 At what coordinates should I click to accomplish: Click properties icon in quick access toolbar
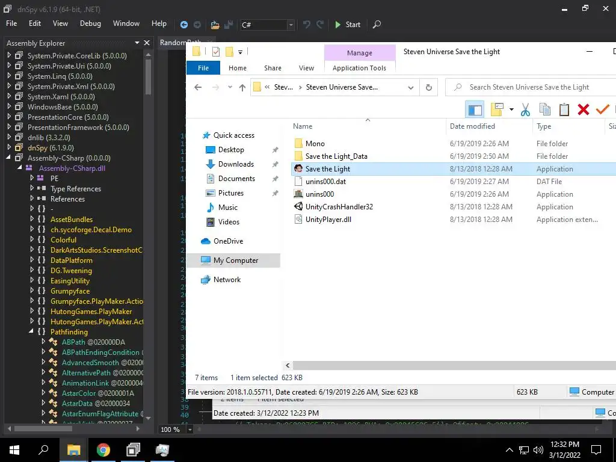(216, 52)
